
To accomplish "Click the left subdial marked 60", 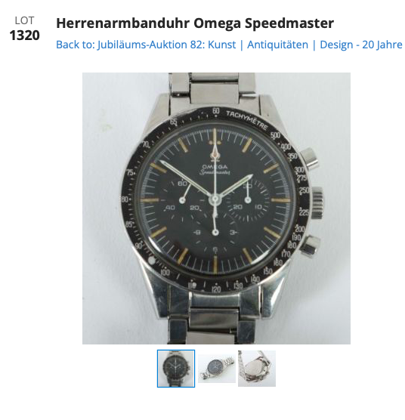I will (182, 200).
